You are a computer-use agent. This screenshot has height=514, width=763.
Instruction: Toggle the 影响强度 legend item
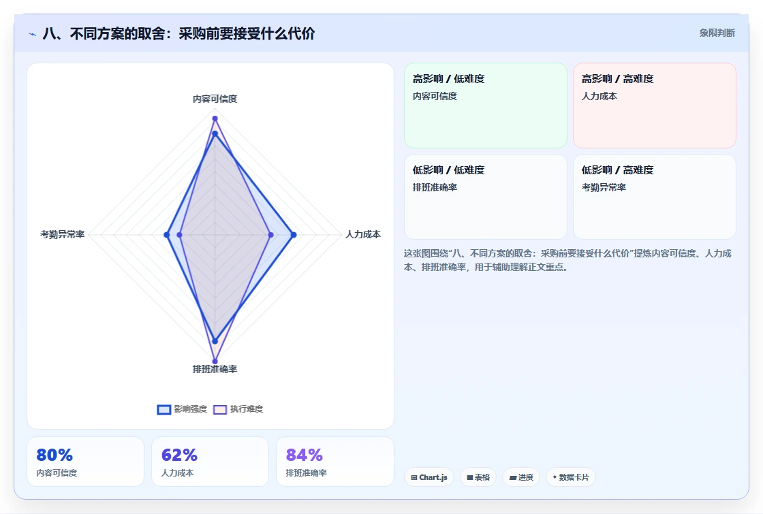tap(182, 409)
